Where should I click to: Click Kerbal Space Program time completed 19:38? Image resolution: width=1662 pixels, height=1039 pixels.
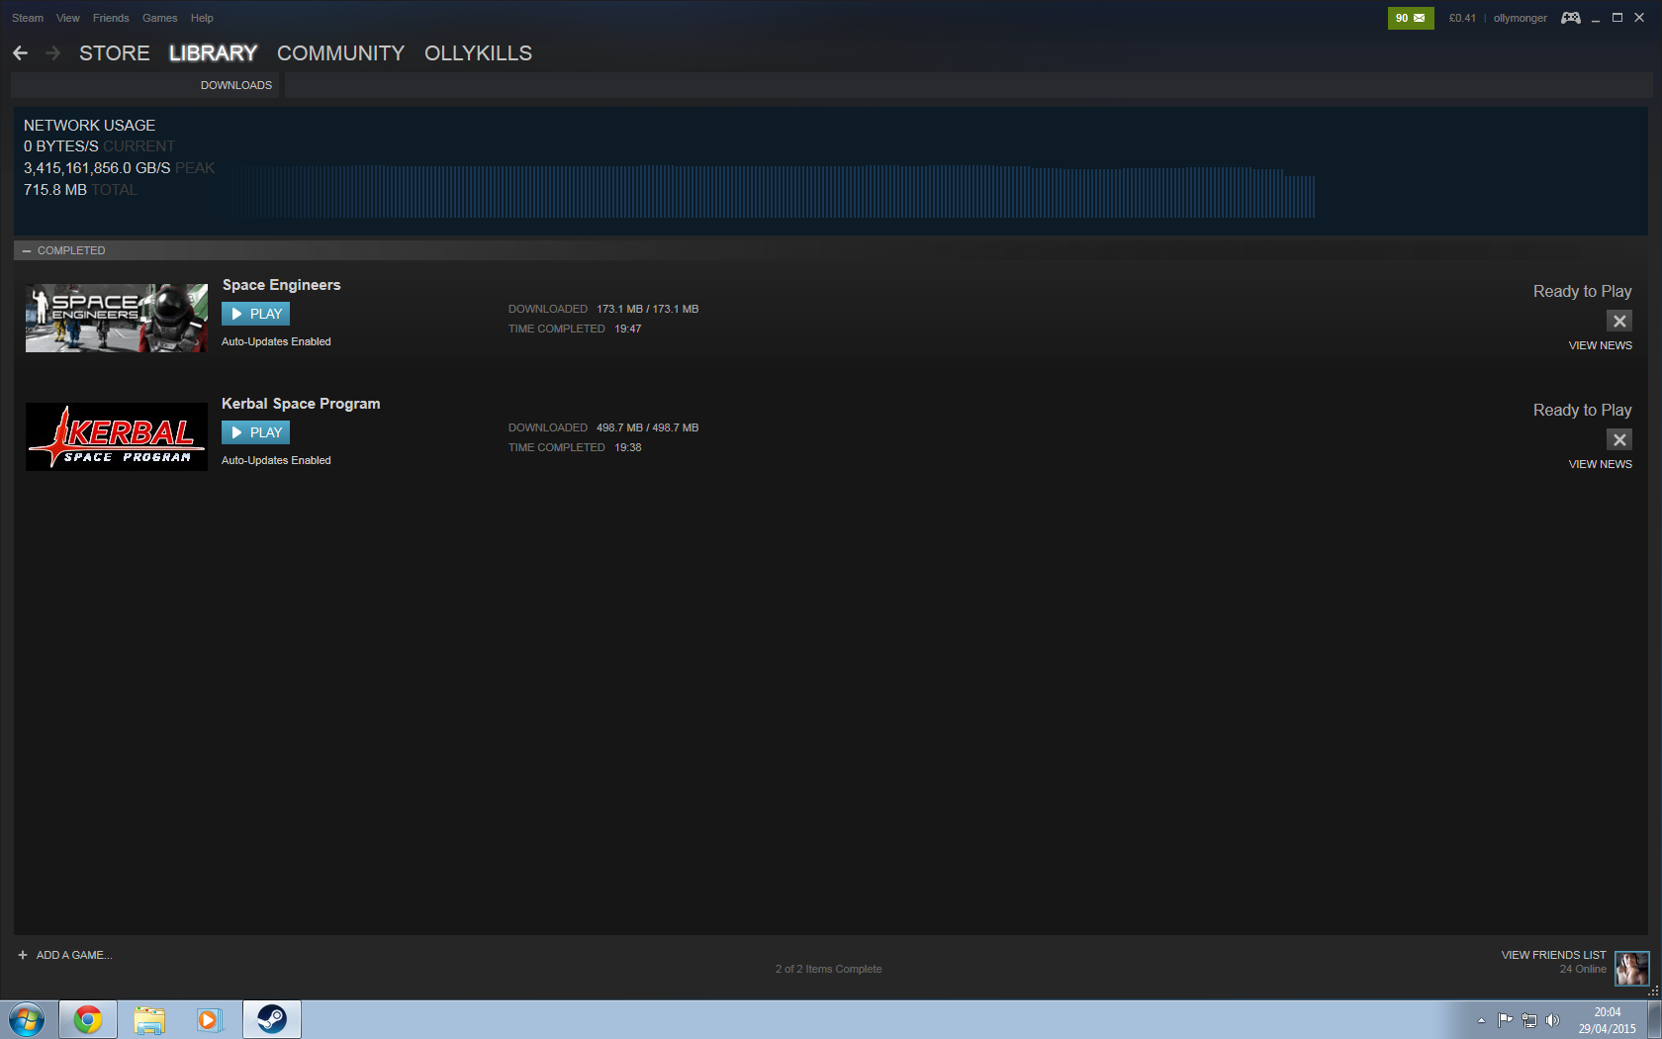pyautogui.click(x=628, y=447)
